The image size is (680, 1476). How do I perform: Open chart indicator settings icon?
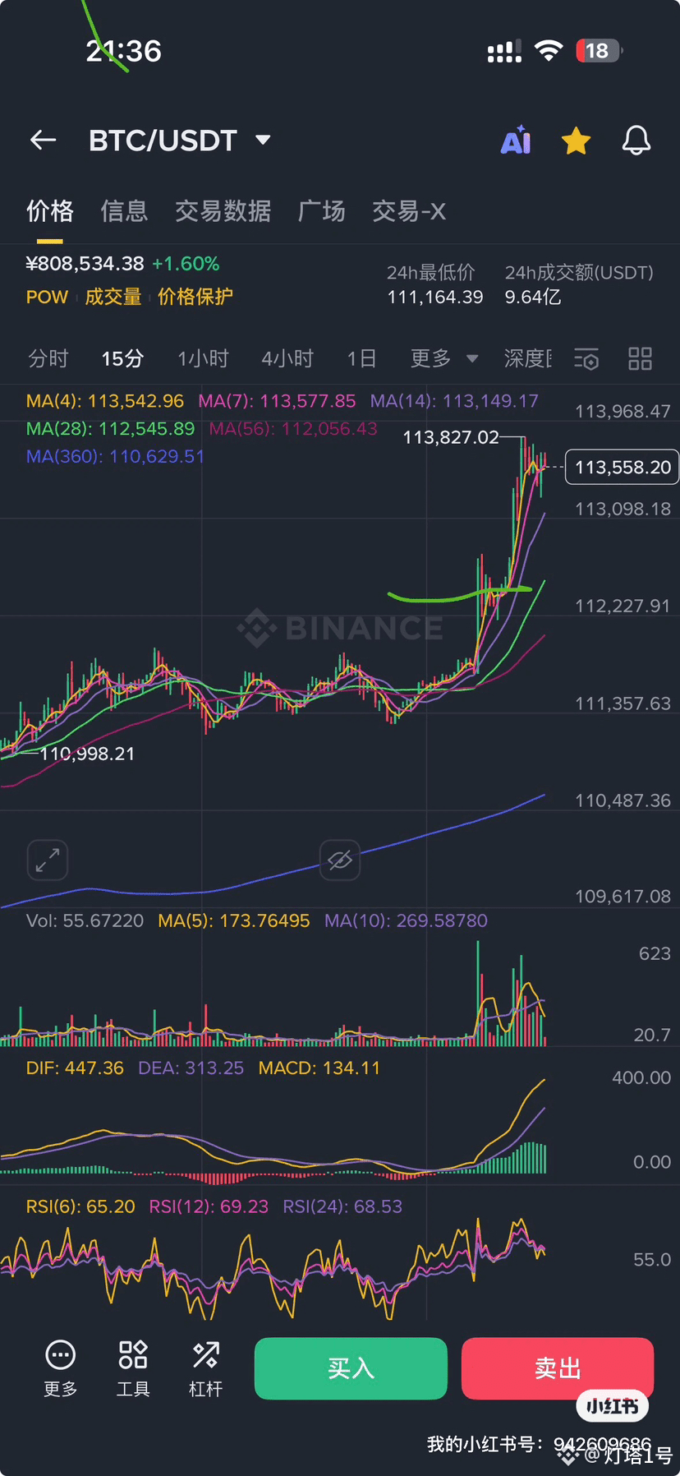pos(586,359)
